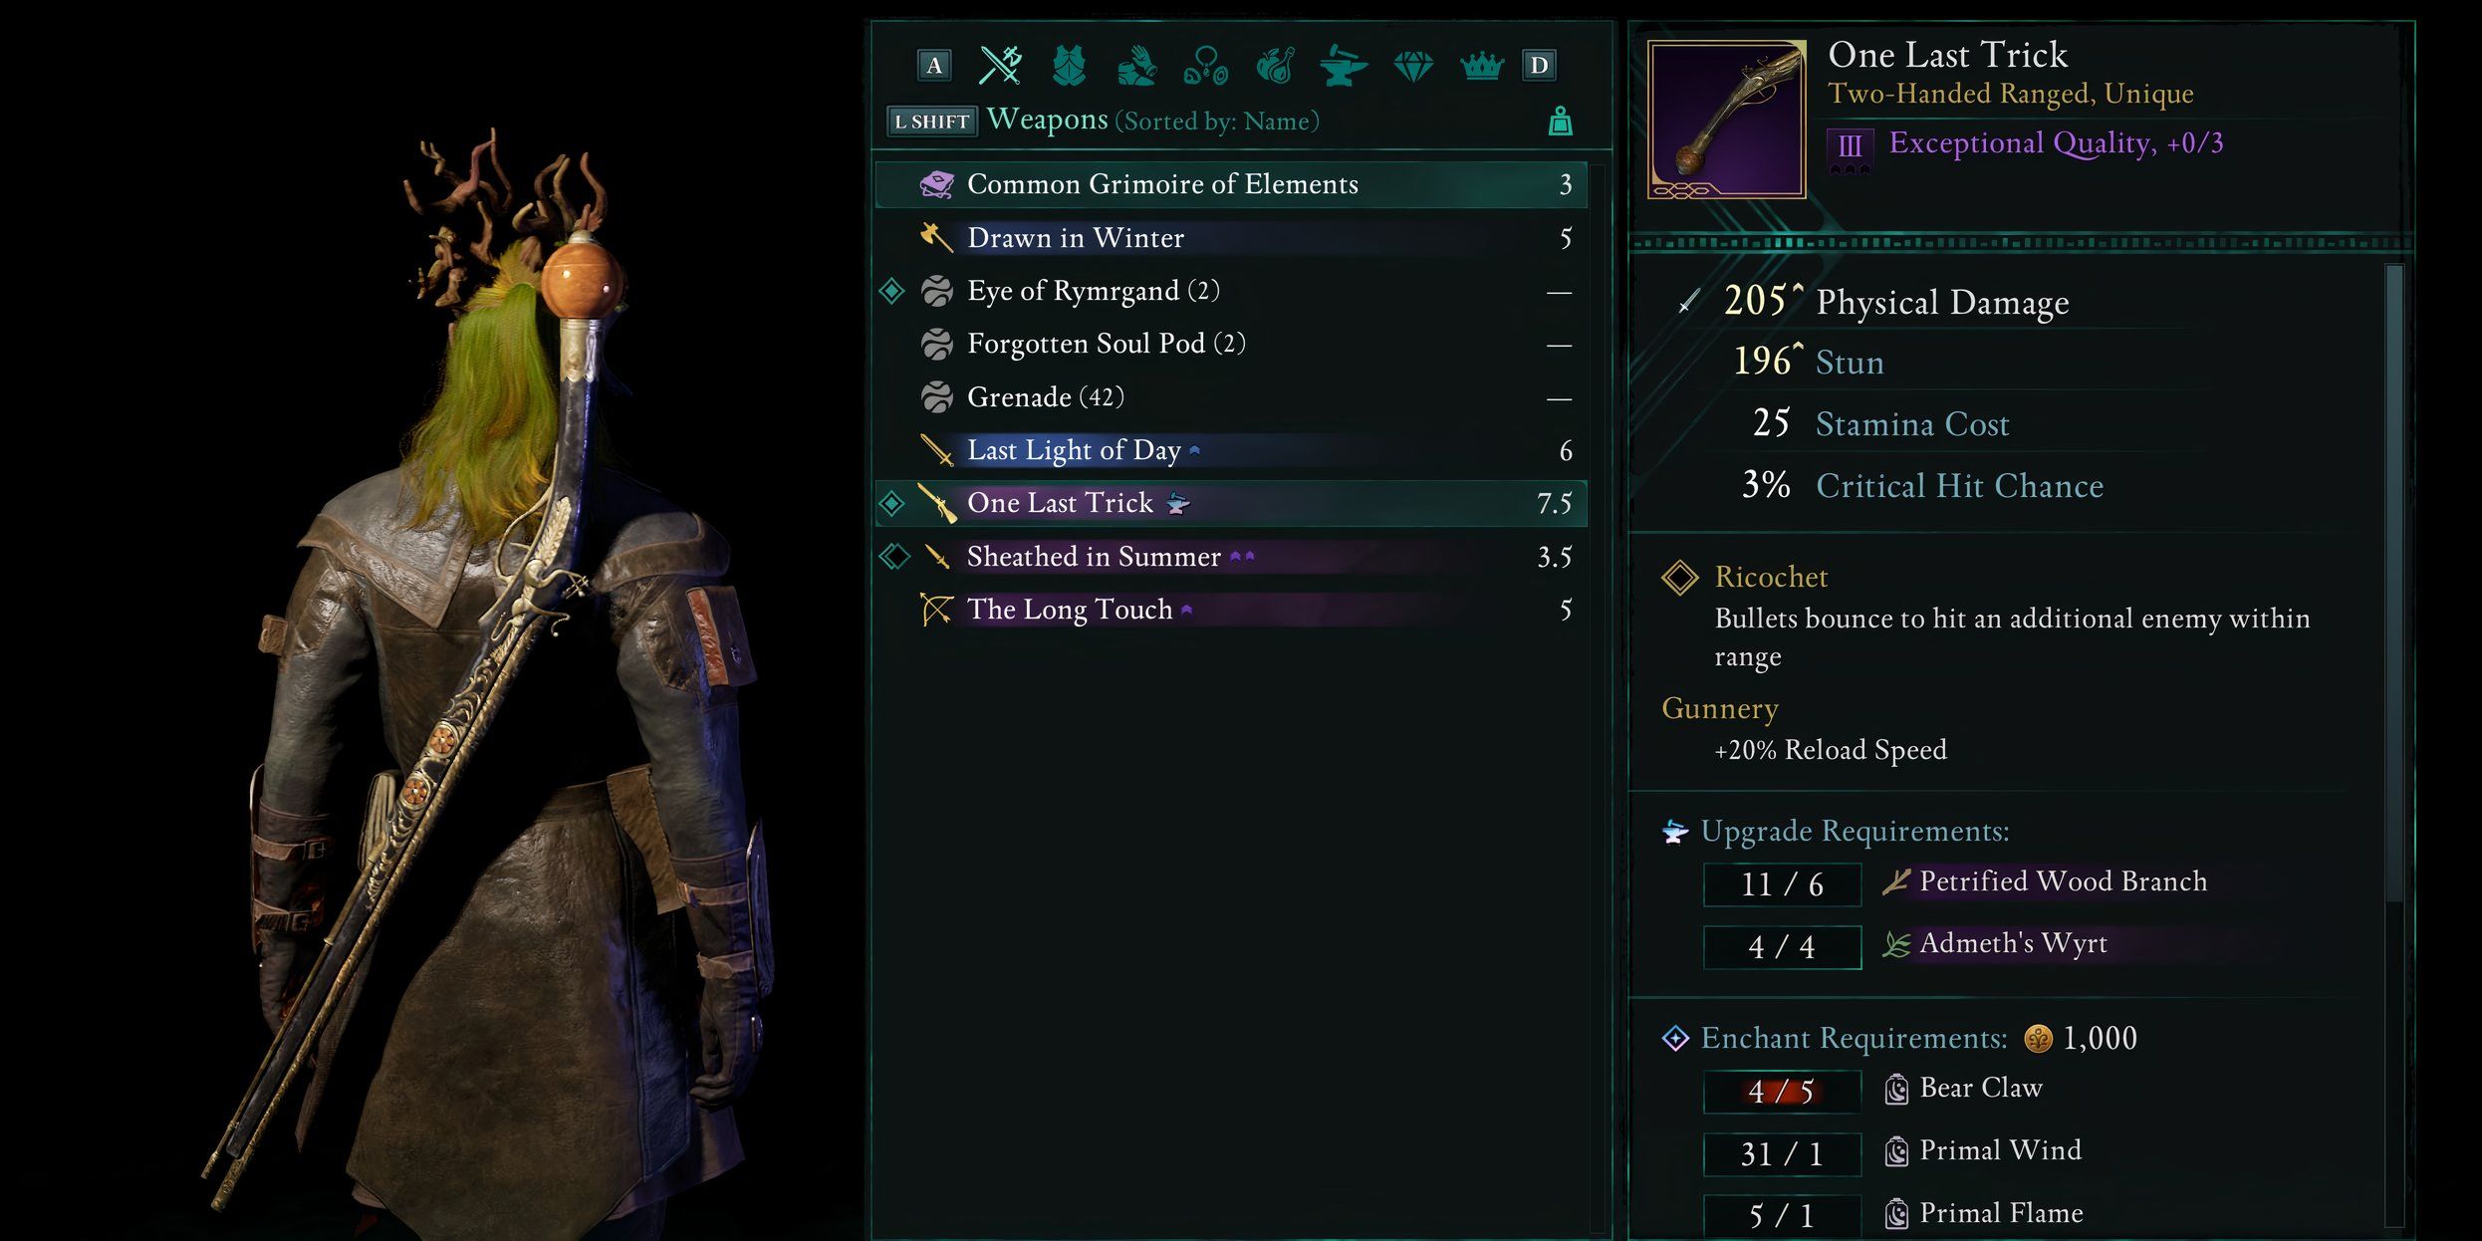Toggle equipped diamond marker for One Last Trick
Viewport: 2482px width, 1241px height.
[x=892, y=503]
